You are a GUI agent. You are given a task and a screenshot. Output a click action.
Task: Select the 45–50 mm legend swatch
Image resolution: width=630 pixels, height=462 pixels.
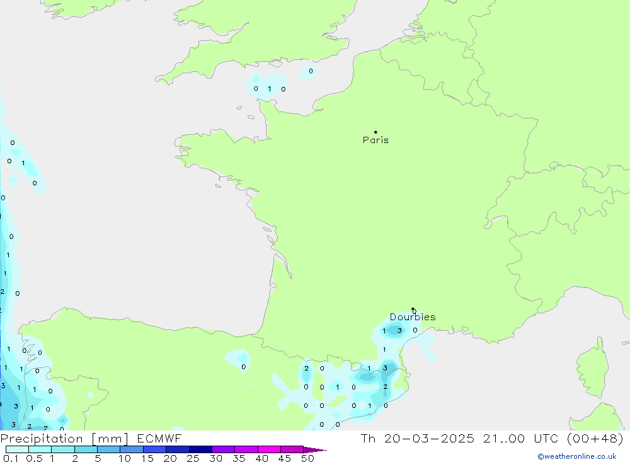pyautogui.click(x=292, y=449)
